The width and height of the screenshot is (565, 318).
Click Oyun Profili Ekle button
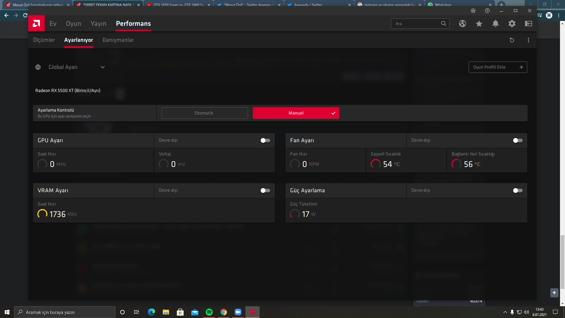pos(498,67)
